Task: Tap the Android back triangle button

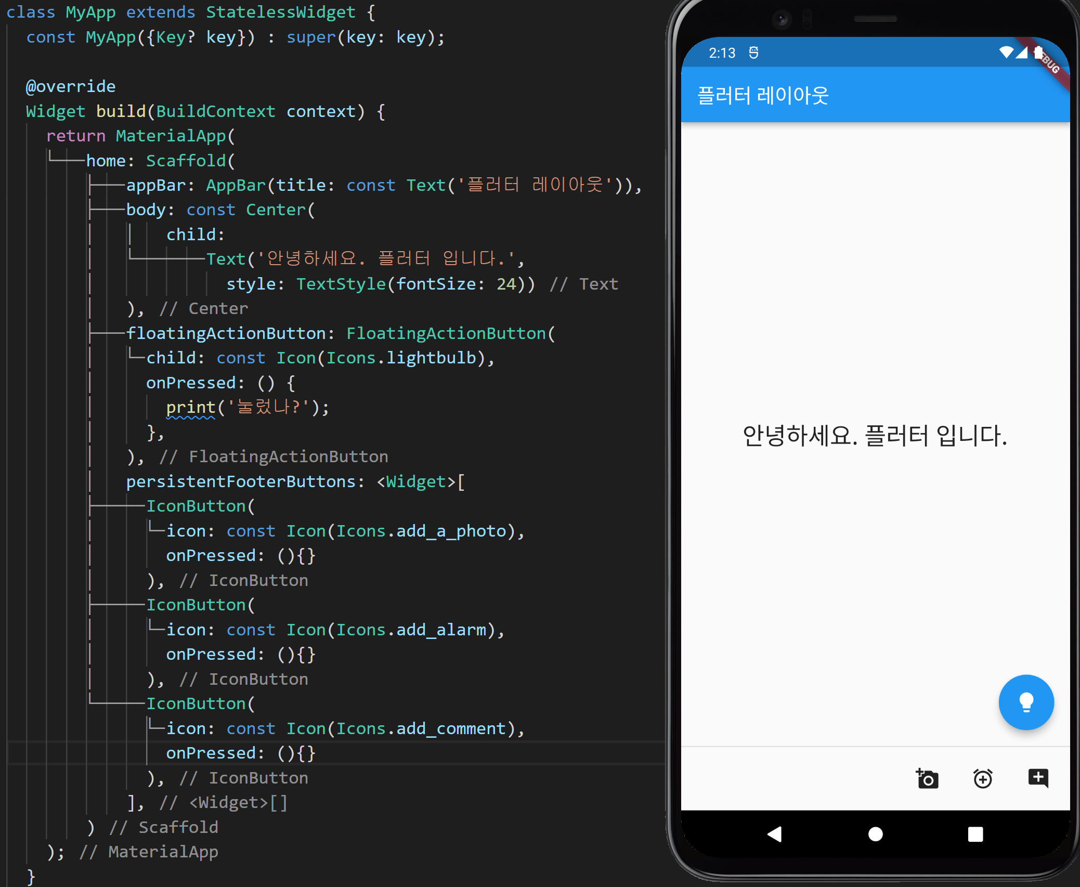Action: click(774, 834)
